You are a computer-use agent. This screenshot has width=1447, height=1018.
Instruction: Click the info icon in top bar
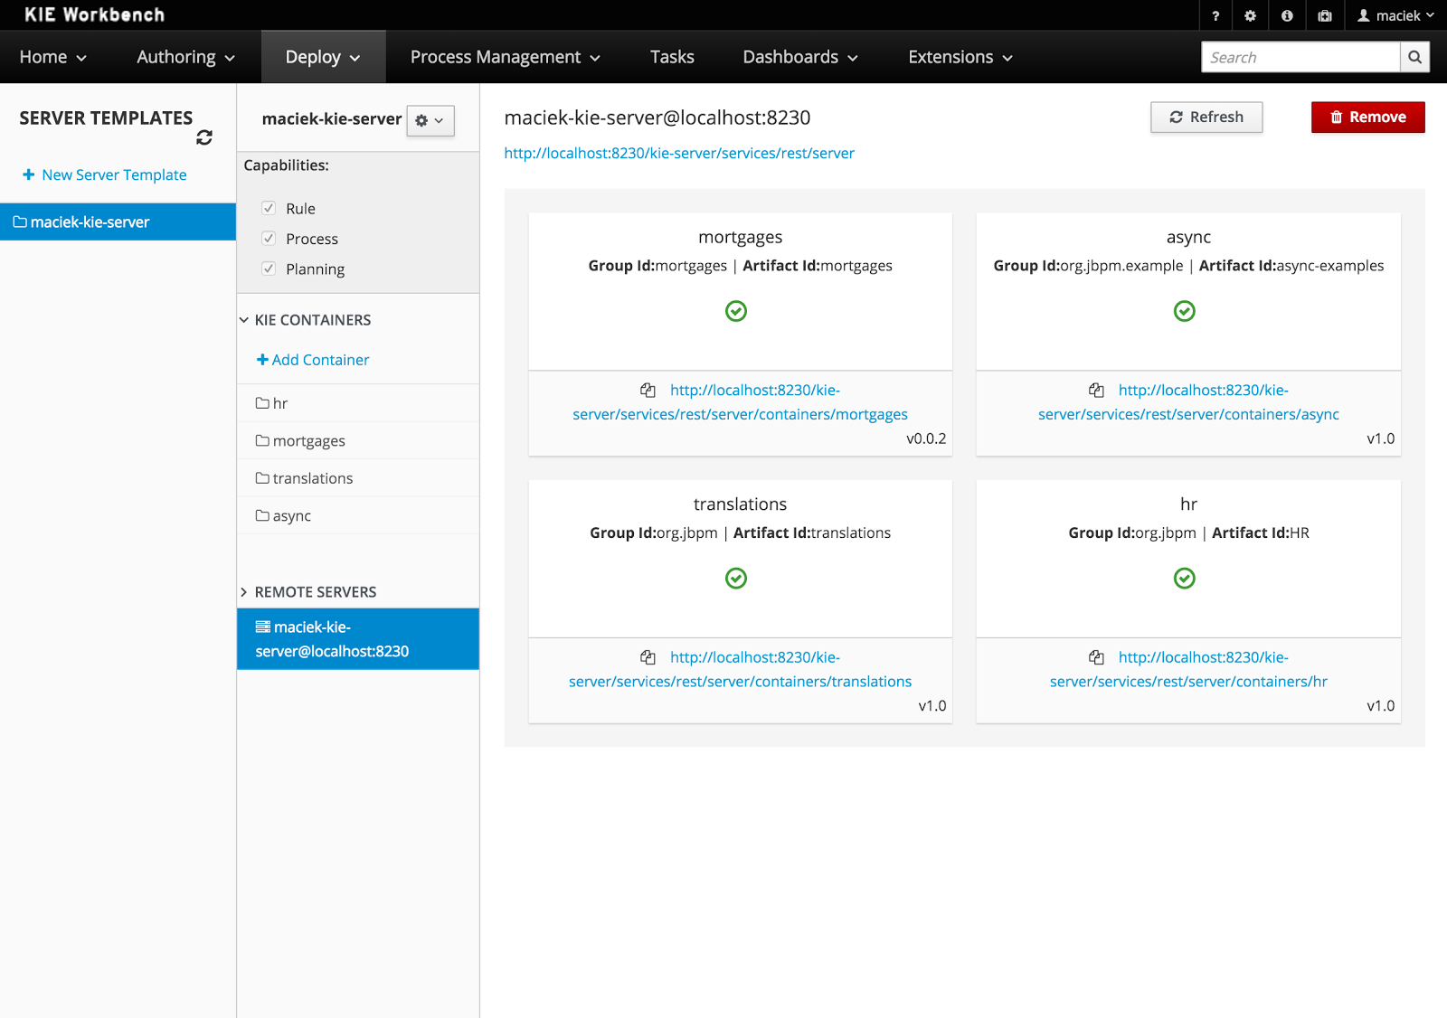(1287, 15)
